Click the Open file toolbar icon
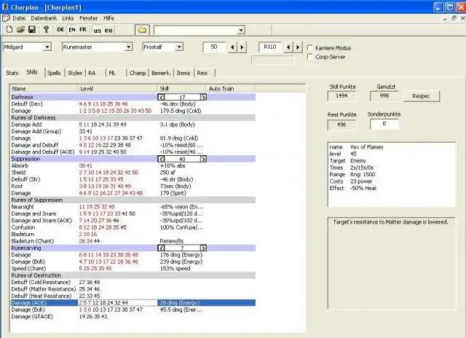Image resolution: width=466 pixels, height=338 pixels. pyautogui.click(x=20, y=30)
